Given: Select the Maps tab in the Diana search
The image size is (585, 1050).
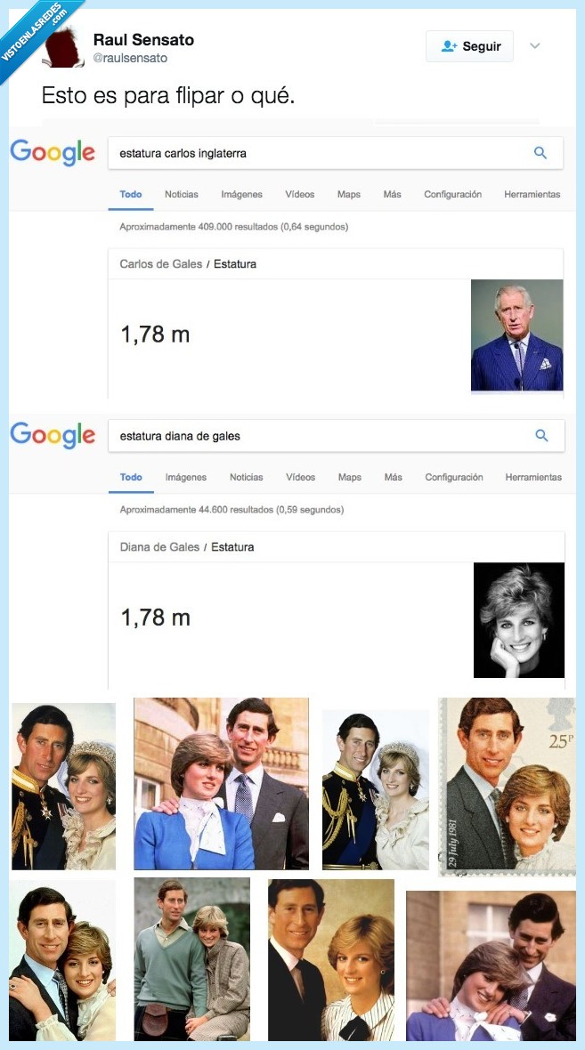Looking at the screenshot, I should pyautogui.click(x=349, y=477).
